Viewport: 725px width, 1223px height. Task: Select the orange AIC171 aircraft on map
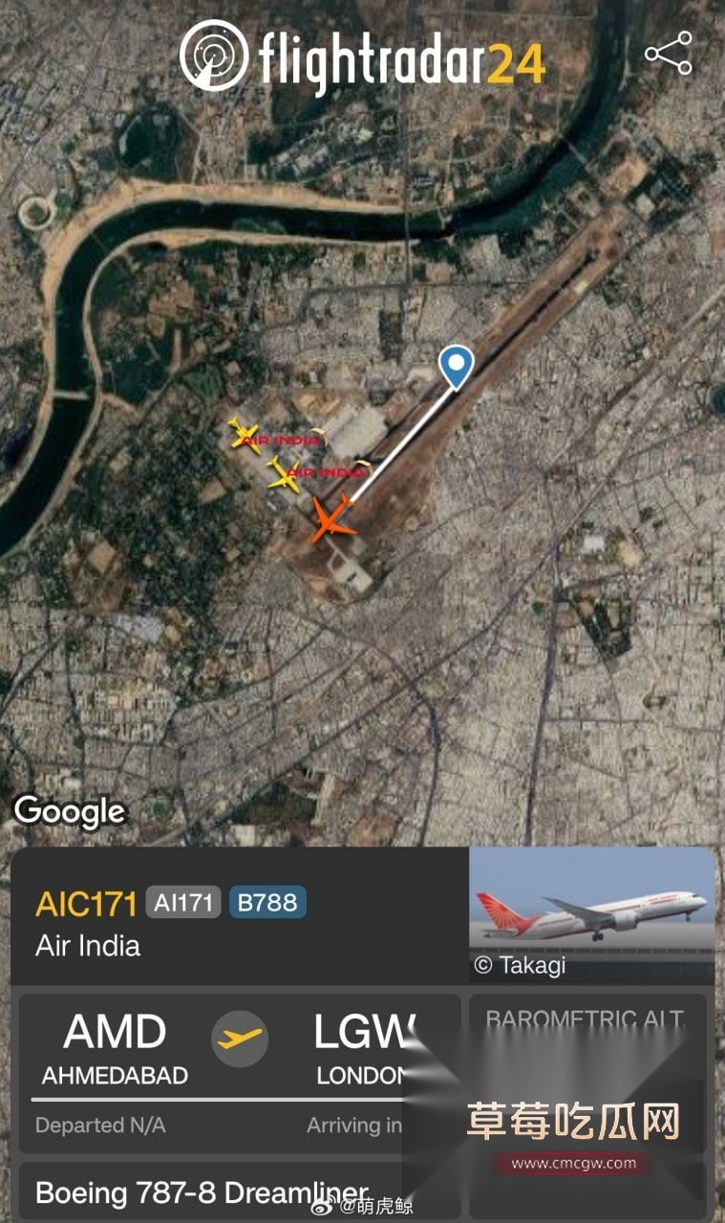click(x=332, y=517)
